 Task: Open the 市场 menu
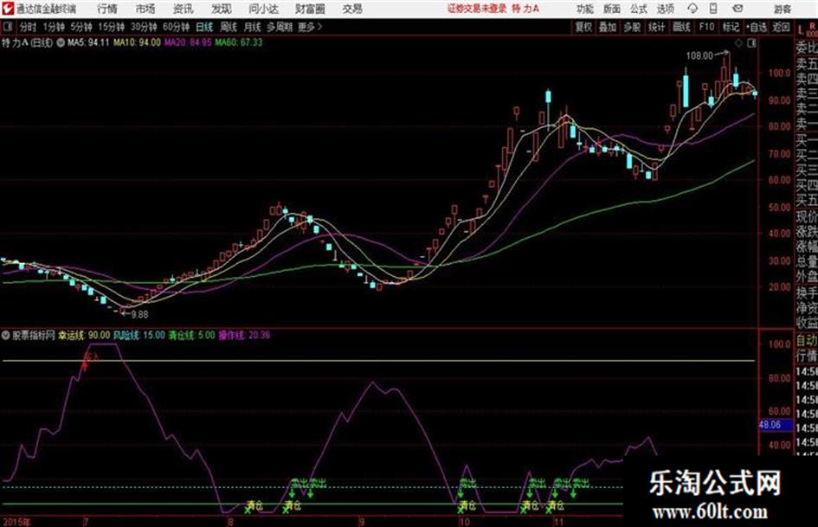145,9
